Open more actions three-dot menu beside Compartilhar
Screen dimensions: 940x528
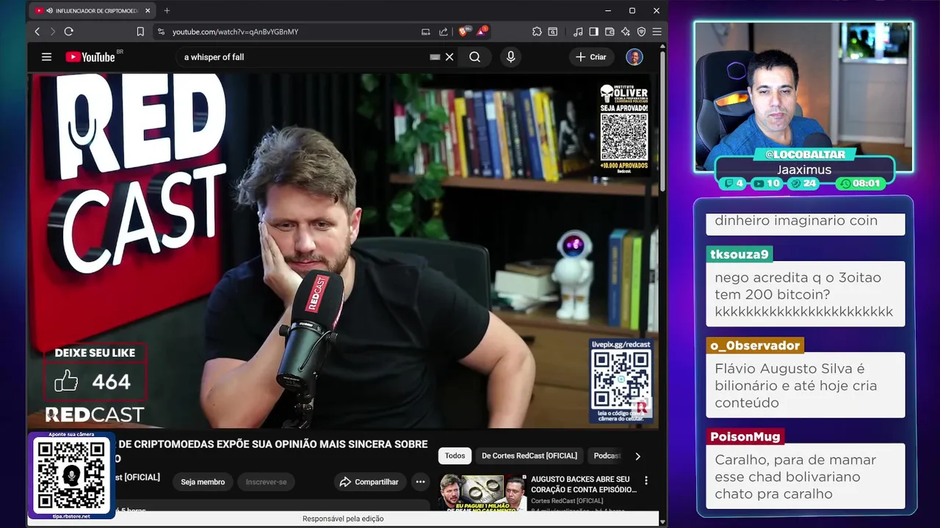tap(420, 482)
